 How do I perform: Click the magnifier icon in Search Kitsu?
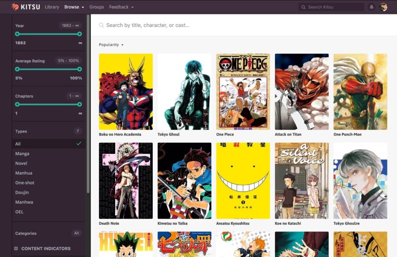(x=303, y=7)
